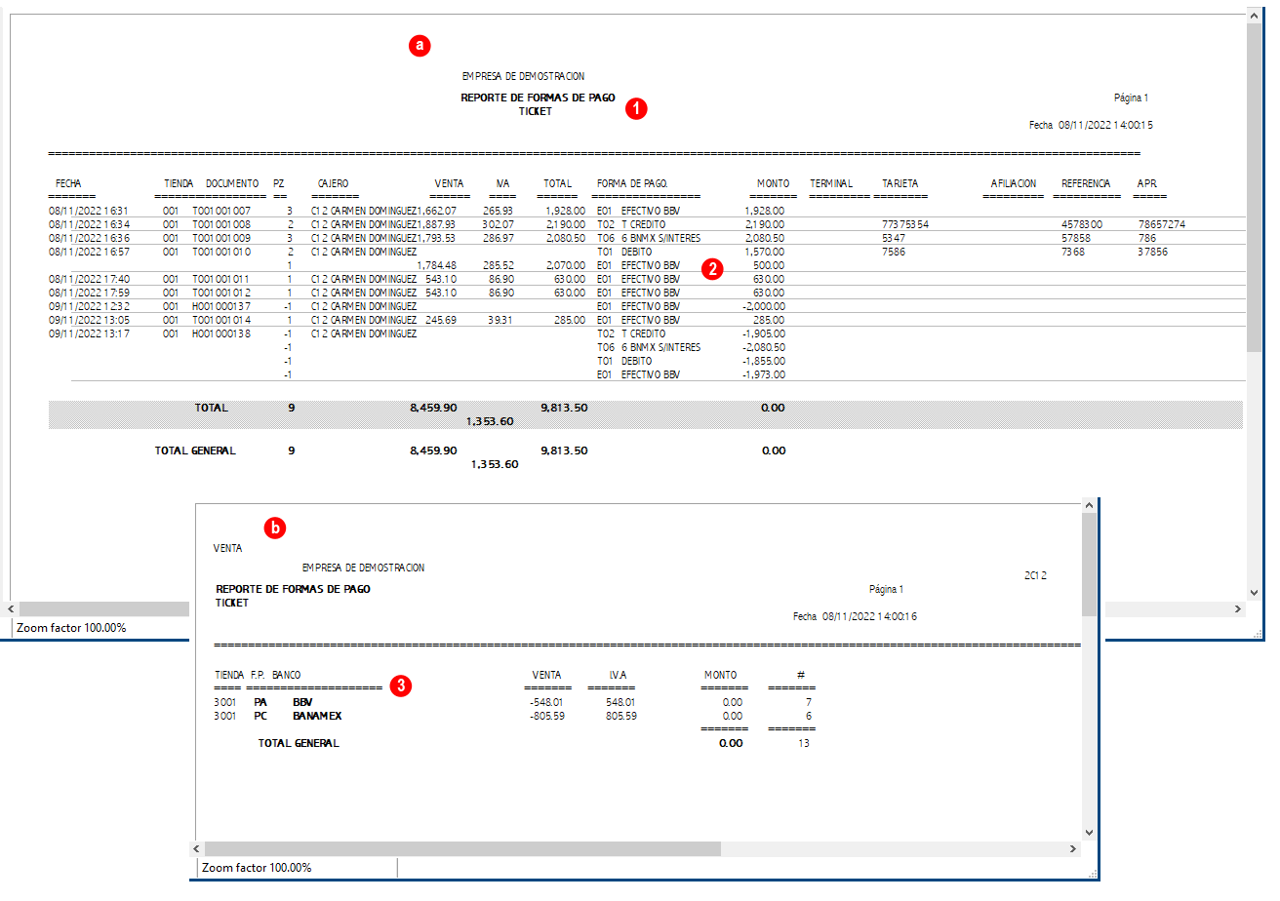Click the BANAMEX bank row in the front report
The image size is (1280, 901).
[x=512, y=716]
